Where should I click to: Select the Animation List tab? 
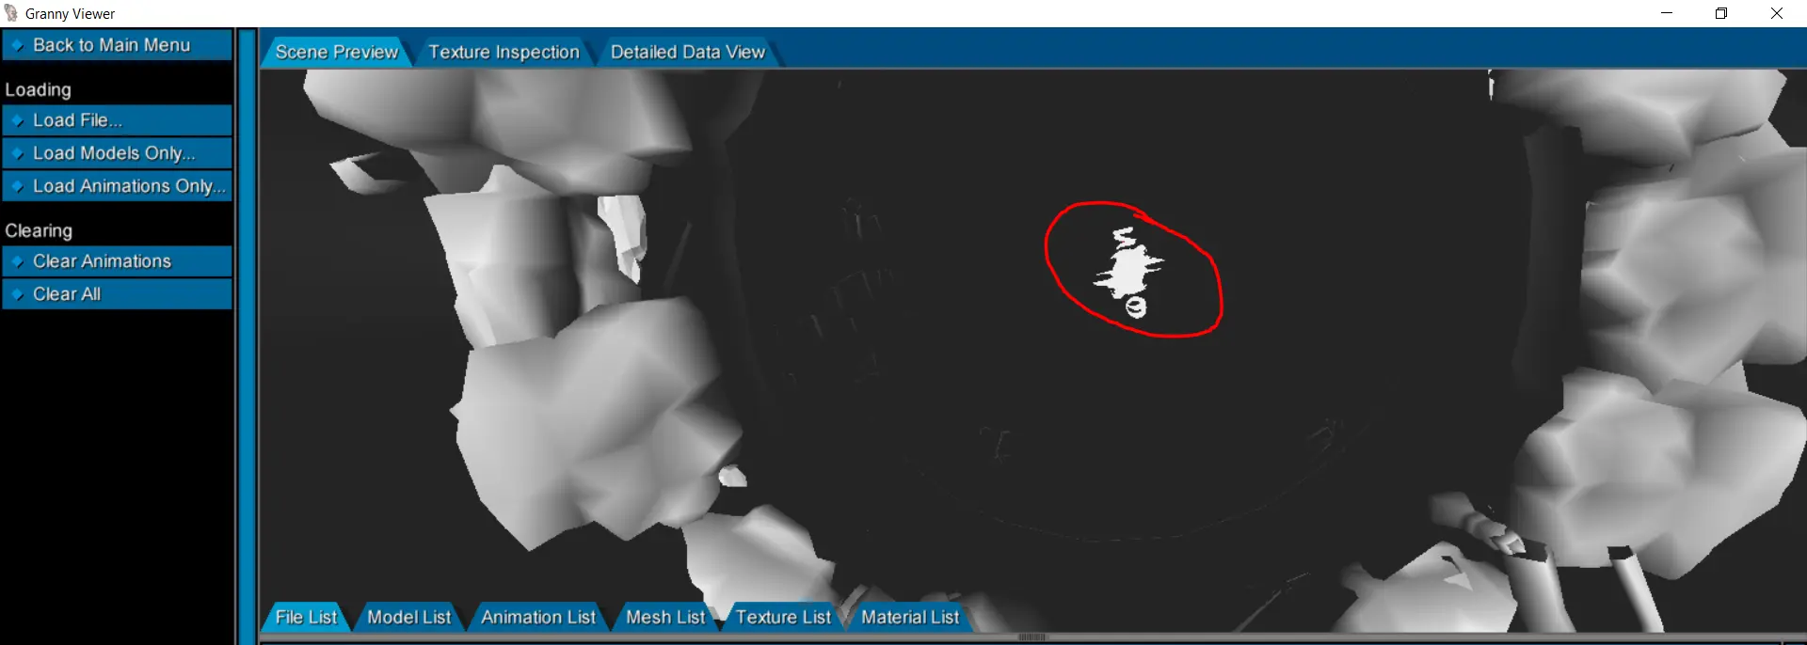pyautogui.click(x=537, y=618)
